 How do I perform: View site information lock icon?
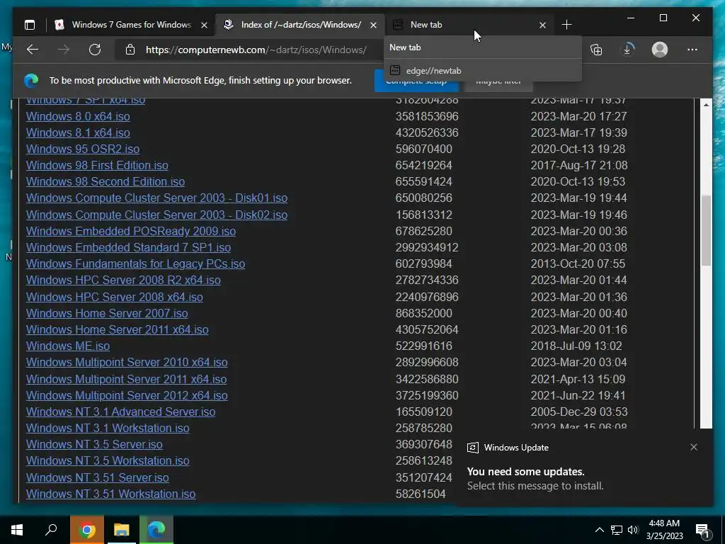pos(130,50)
